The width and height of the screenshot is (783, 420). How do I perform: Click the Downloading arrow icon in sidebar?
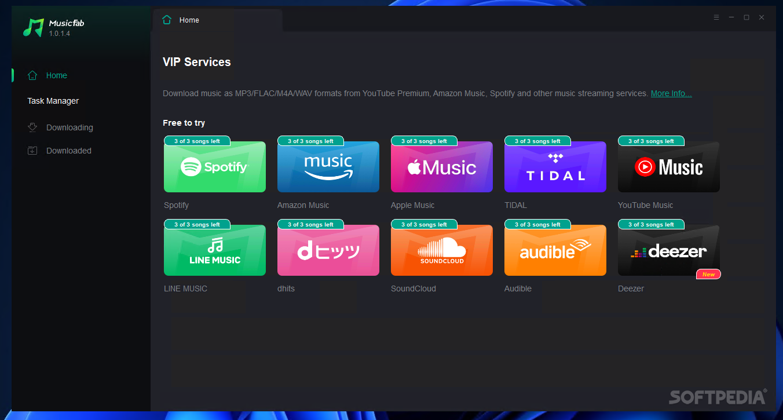32,127
